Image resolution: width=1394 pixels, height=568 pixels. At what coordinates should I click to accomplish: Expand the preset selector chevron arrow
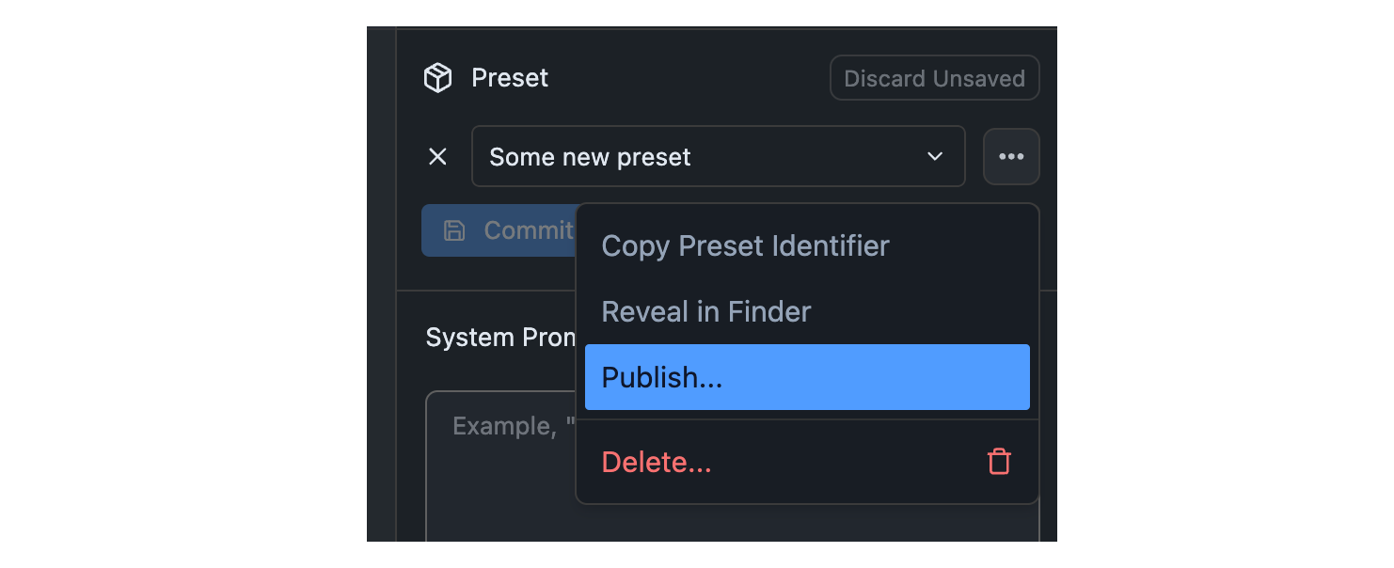point(935,157)
